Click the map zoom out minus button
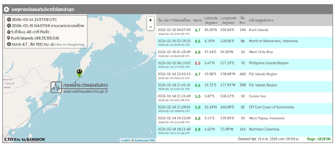Image resolution: width=335 pixels, height=145 pixels. (x=150, y=27)
